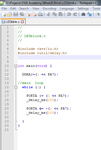Screen dimensions: 101x150
Task: Click '_delay_ms(100);' on line 21
Action: [x=42, y=113]
